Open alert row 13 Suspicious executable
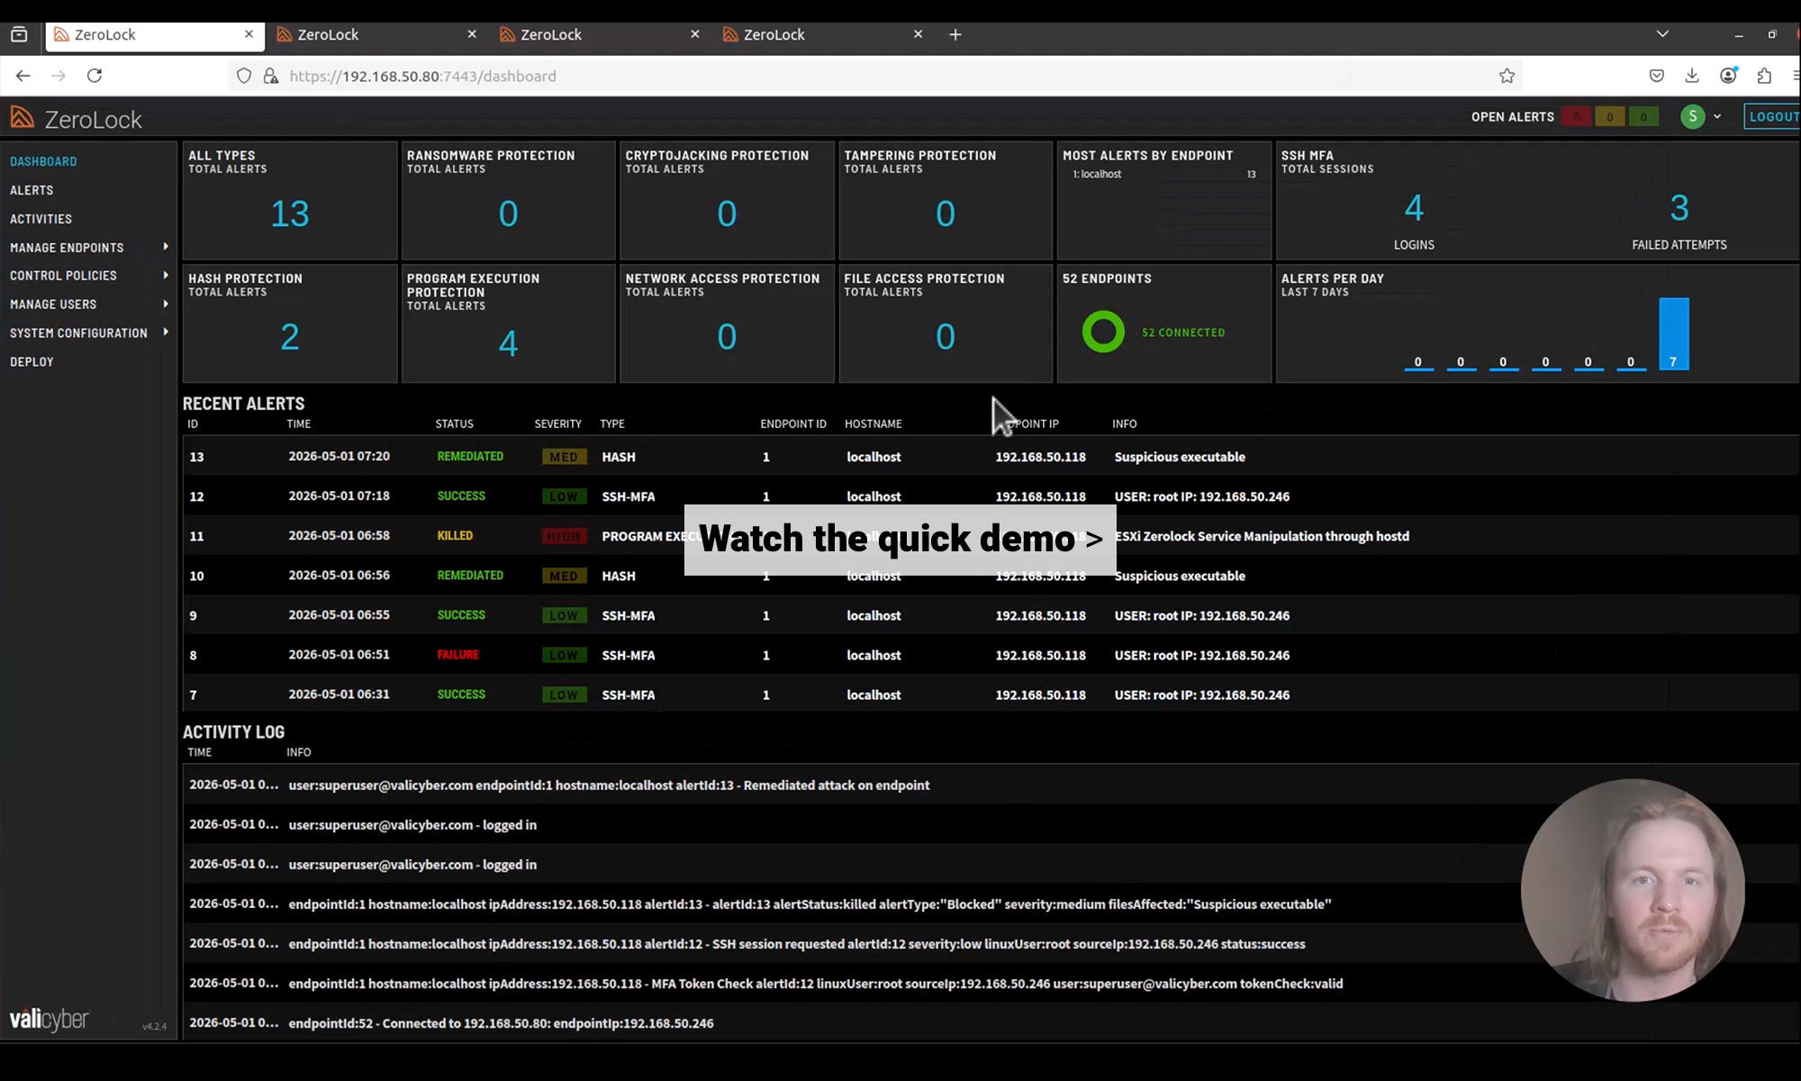The width and height of the screenshot is (1801, 1081). [x=991, y=457]
